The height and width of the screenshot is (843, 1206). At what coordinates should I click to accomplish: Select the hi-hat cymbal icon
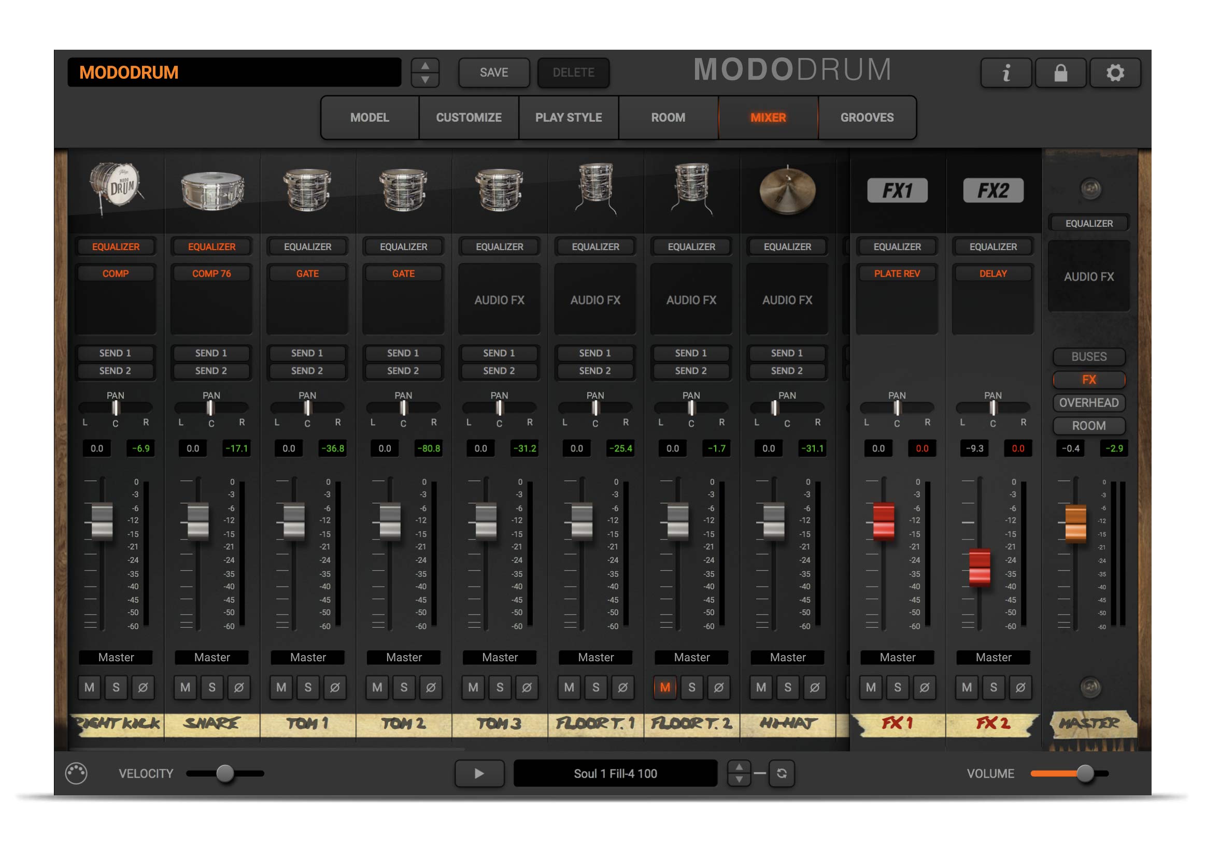click(x=787, y=190)
